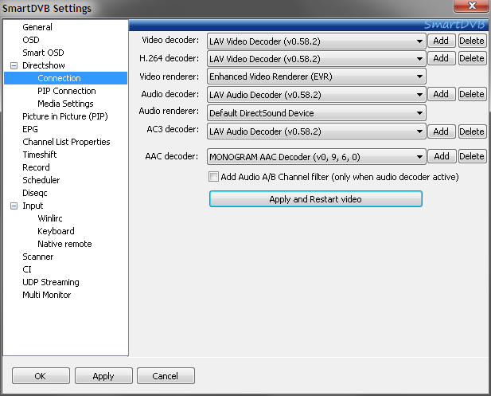491x396 pixels.
Task: Click Delete next to AC3 decoder
Action: [472, 131]
